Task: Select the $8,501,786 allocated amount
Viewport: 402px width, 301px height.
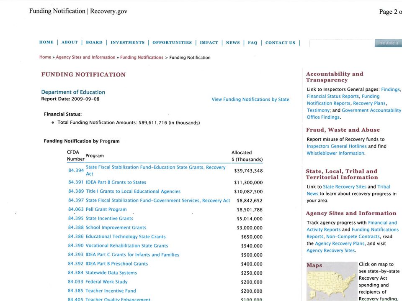Action: (250, 209)
